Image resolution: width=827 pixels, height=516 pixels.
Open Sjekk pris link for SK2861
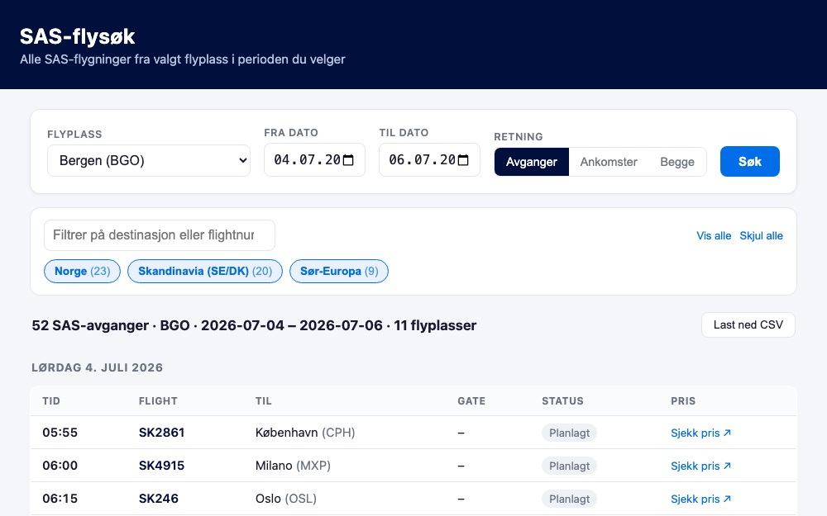click(700, 433)
